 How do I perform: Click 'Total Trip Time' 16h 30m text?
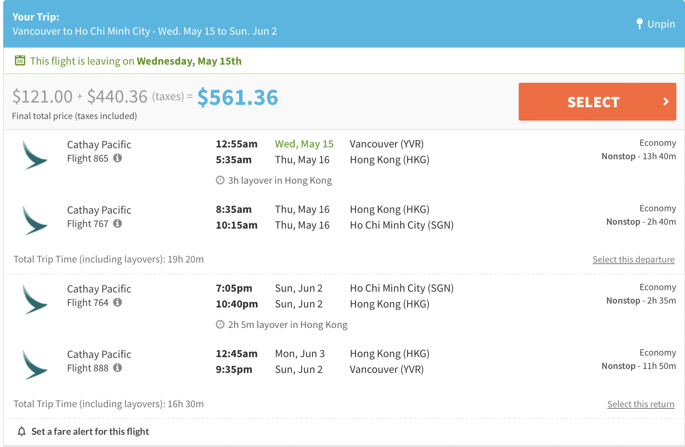(108, 404)
